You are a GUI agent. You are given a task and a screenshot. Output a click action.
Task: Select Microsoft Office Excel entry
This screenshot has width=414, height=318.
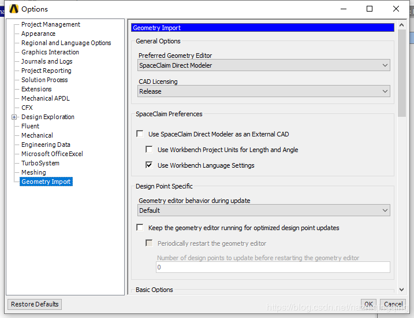52,154
